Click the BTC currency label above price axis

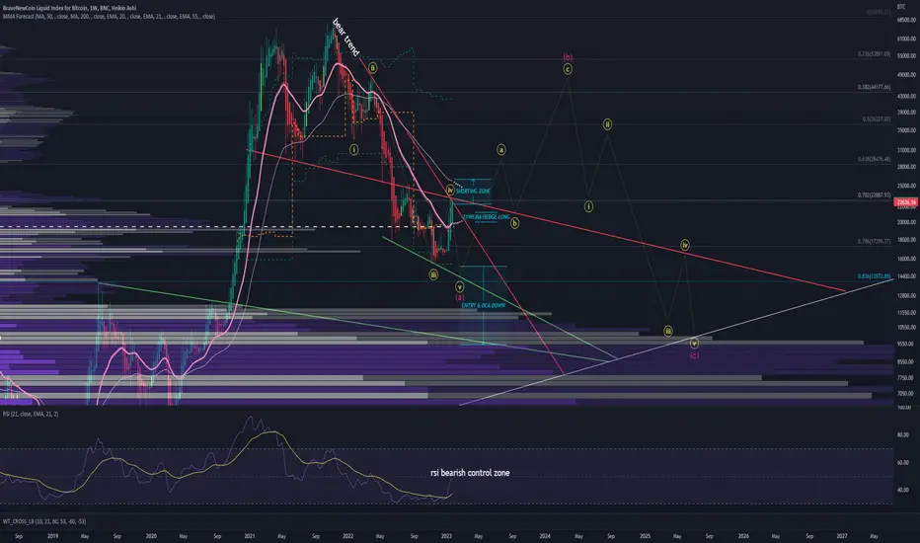click(x=901, y=7)
